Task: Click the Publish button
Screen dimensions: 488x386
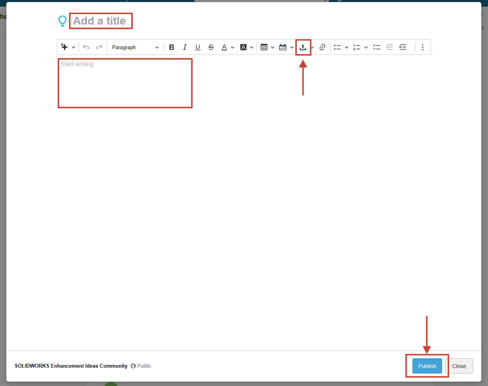Action: [427, 366]
